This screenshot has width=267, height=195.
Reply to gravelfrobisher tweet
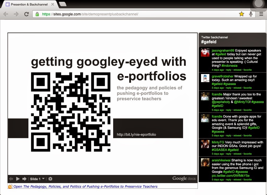click(228, 88)
